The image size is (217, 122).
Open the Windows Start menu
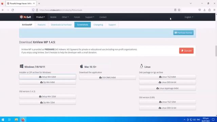point(3,120)
